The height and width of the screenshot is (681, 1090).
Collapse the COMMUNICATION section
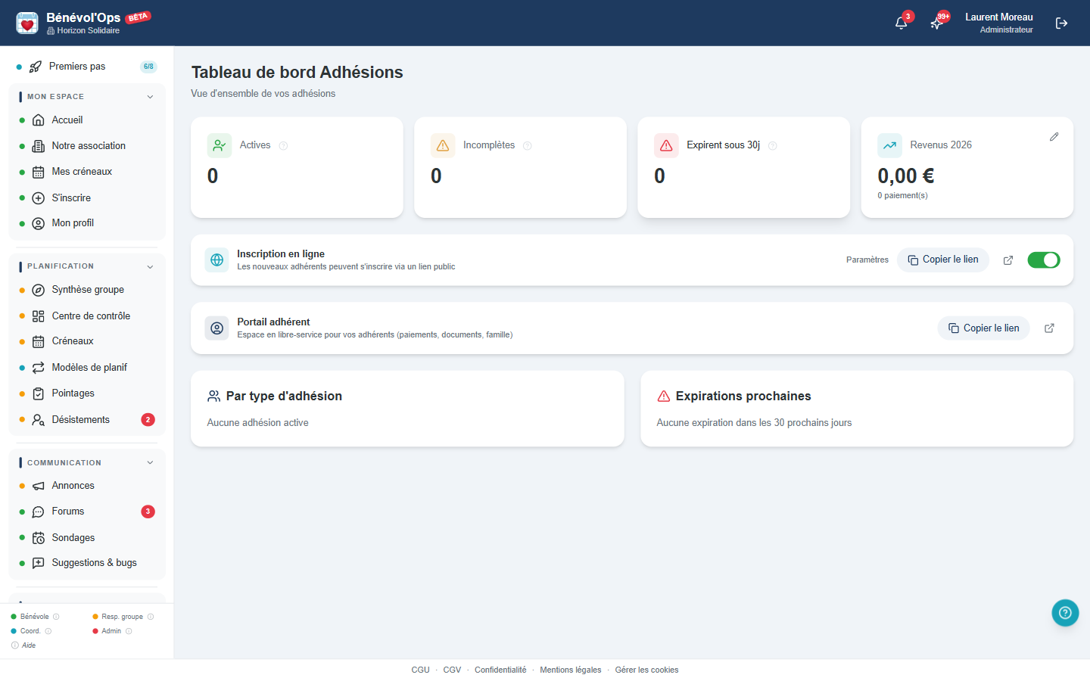150,463
